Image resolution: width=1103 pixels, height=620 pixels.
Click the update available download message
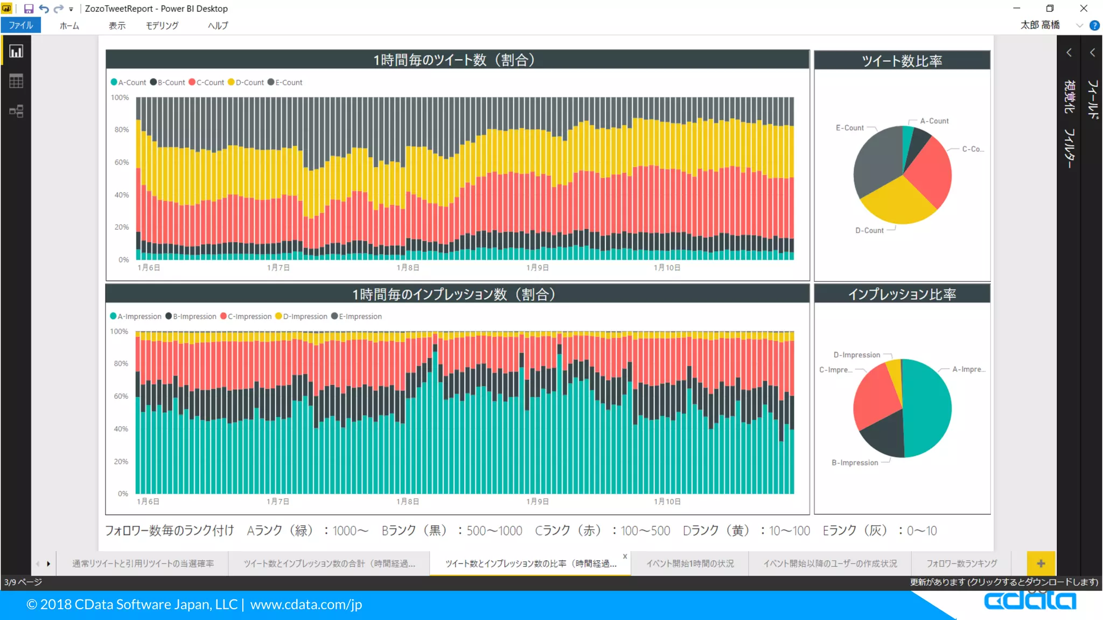point(1004,582)
